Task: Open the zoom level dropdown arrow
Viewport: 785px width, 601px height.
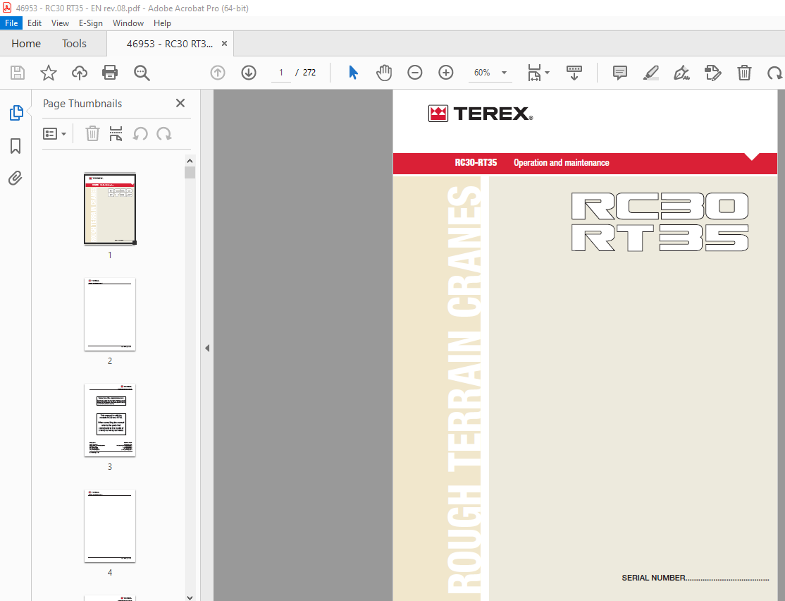Action: 504,73
